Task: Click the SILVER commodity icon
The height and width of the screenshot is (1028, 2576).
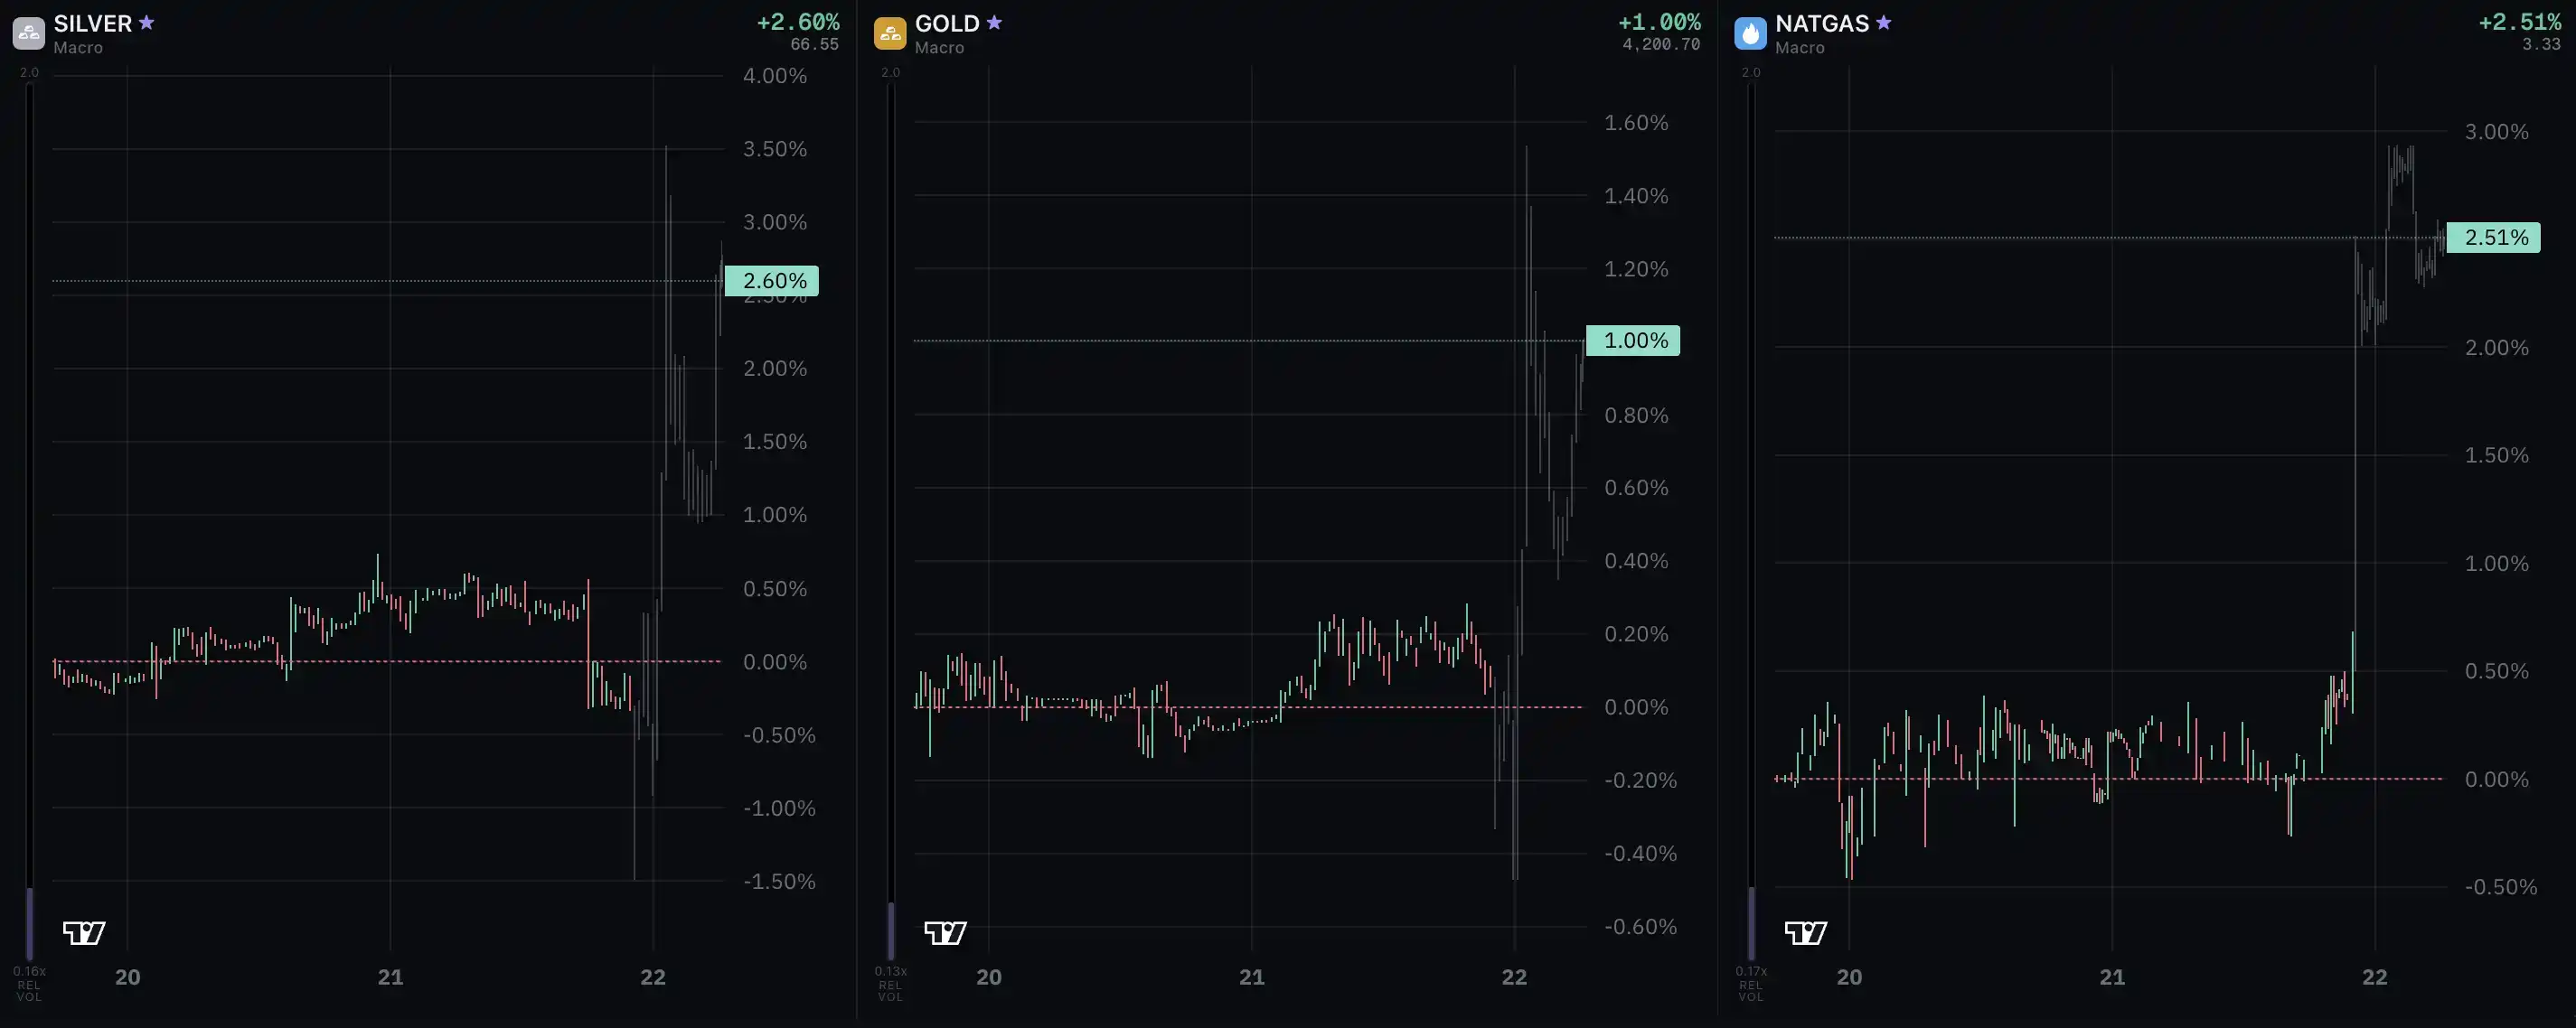Action: (x=28, y=33)
